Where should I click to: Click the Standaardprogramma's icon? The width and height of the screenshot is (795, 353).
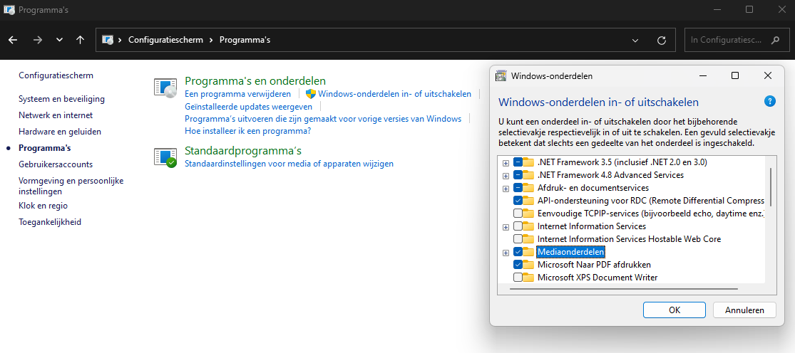click(x=165, y=157)
